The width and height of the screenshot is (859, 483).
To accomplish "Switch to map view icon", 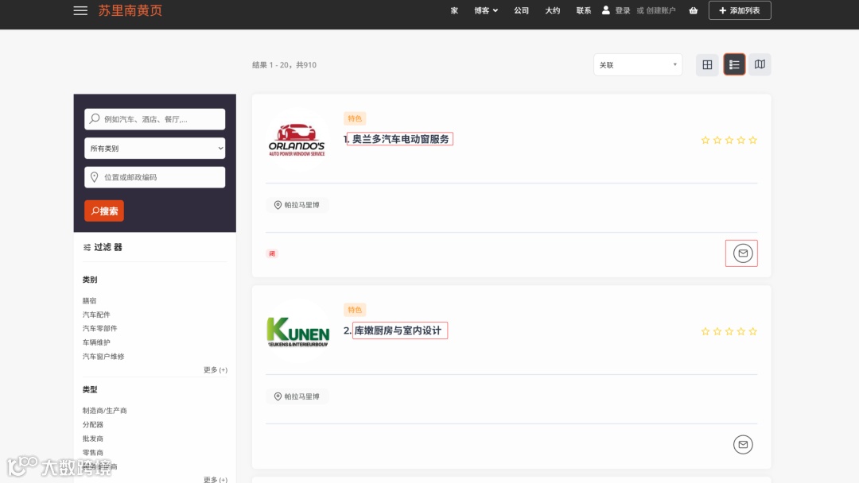I will pyautogui.click(x=760, y=64).
